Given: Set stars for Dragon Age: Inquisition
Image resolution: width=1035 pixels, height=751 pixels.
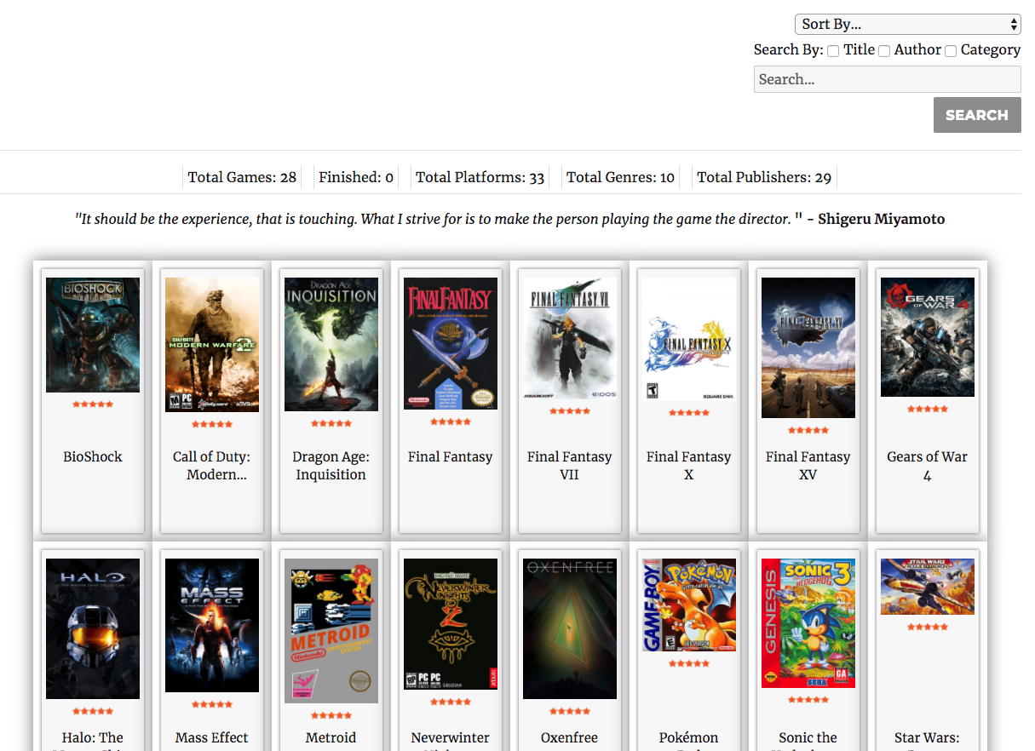Looking at the screenshot, I should point(331,423).
